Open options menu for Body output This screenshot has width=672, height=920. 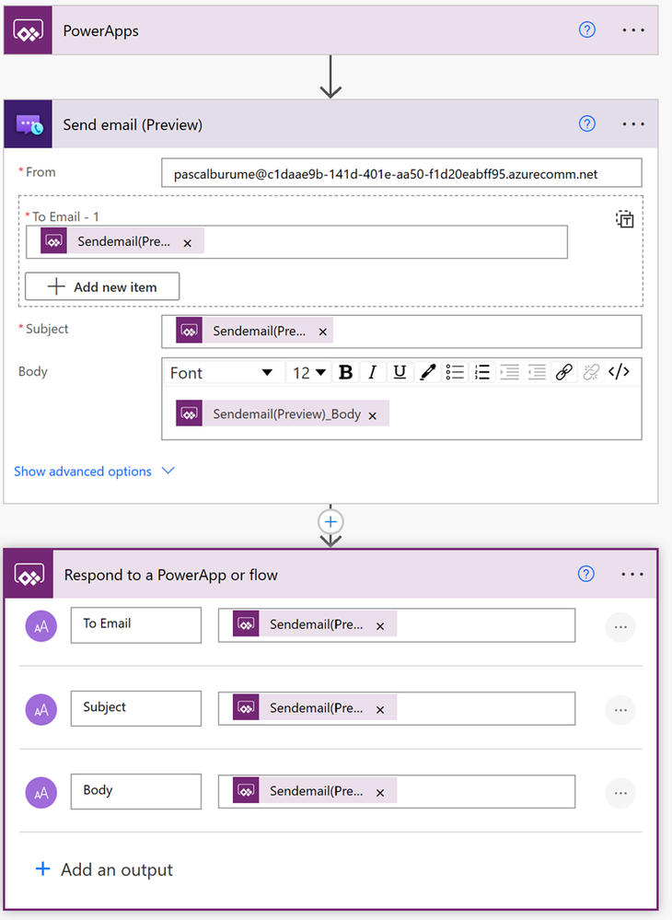(x=620, y=793)
